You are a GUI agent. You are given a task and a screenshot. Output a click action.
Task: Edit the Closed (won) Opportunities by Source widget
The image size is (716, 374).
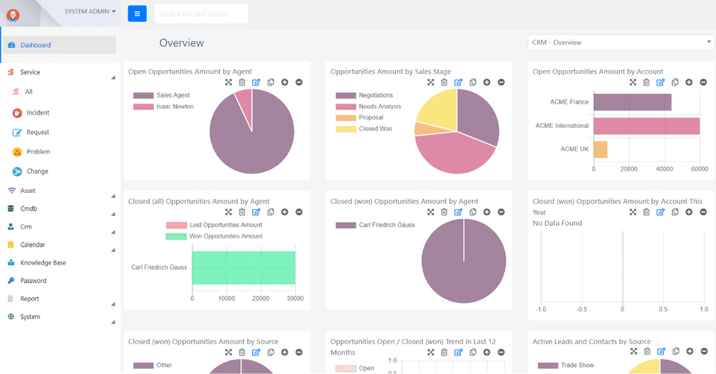pyautogui.click(x=256, y=352)
